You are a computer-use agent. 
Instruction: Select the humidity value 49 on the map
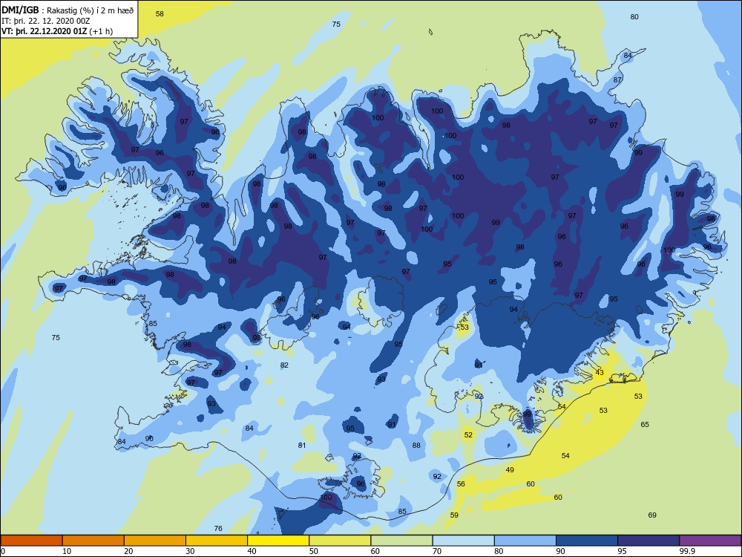click(510, 470)
